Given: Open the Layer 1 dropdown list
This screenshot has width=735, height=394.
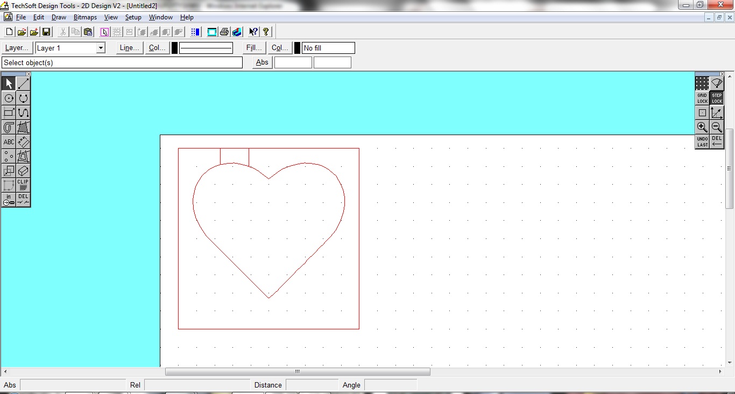Looking at the screenshot, I should (101, 48).
